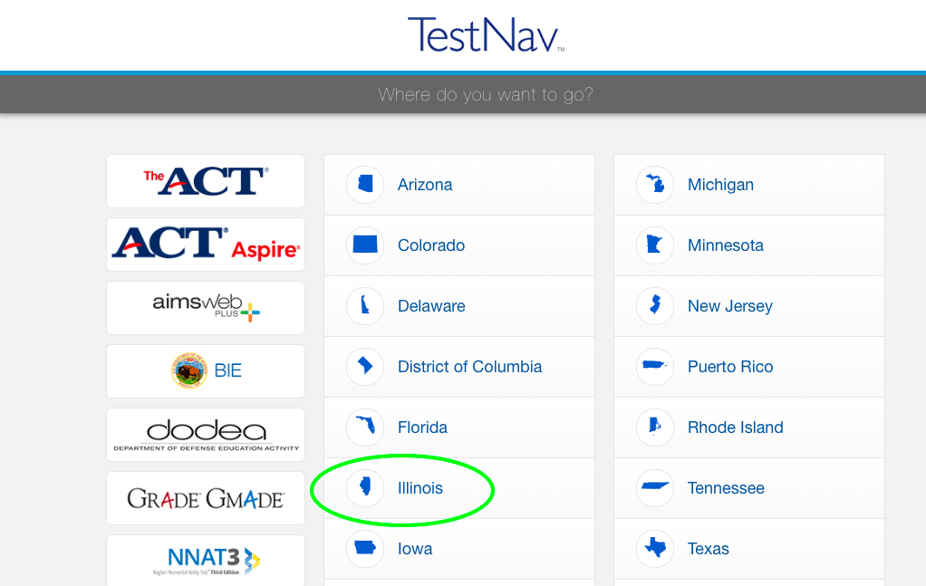The image size is (926, 586).
Task: Open the NNAT3 logo tile
Action: (x=206, y=560)
